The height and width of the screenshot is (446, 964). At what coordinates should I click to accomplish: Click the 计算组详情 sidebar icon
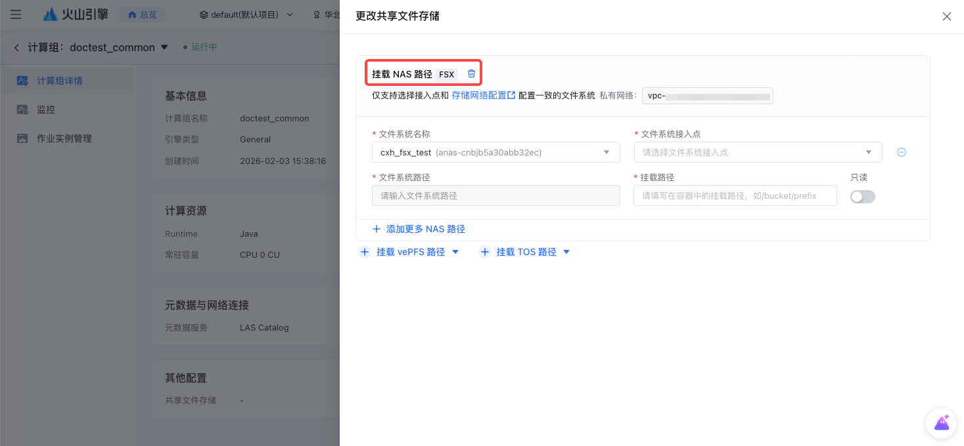tap(22, 81)
